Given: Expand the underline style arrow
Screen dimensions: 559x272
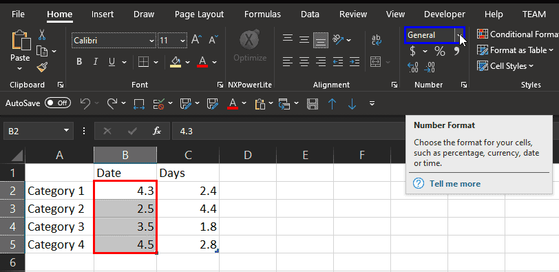Looking at the screenshot, I should (x=124, y=63).
